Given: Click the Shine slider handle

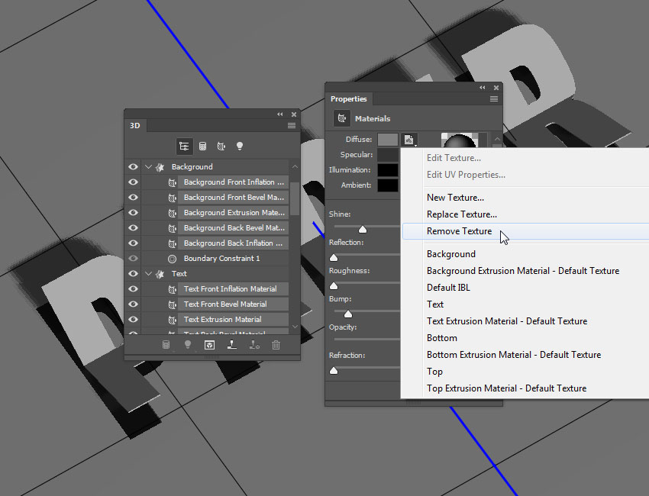Looking at the screenshot, I should 363,229.
